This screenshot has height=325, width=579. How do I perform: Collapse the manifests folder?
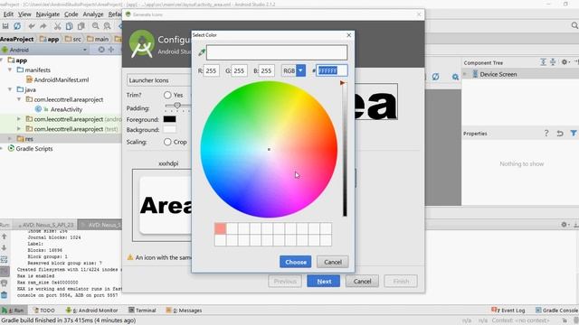click(x=10, y=70)
